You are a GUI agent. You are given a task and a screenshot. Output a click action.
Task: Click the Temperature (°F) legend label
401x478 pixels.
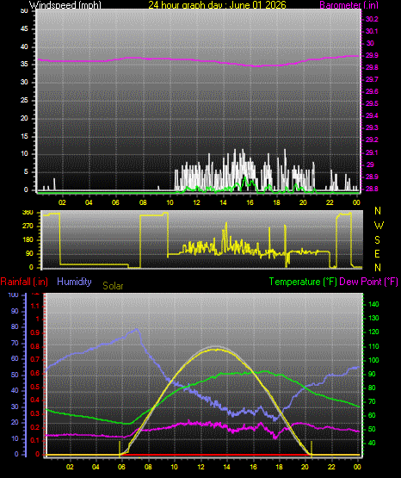pos(303,282)
